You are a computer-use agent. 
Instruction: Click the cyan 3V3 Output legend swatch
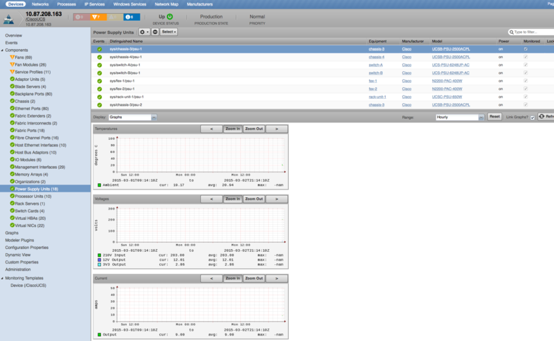[99, 264]
